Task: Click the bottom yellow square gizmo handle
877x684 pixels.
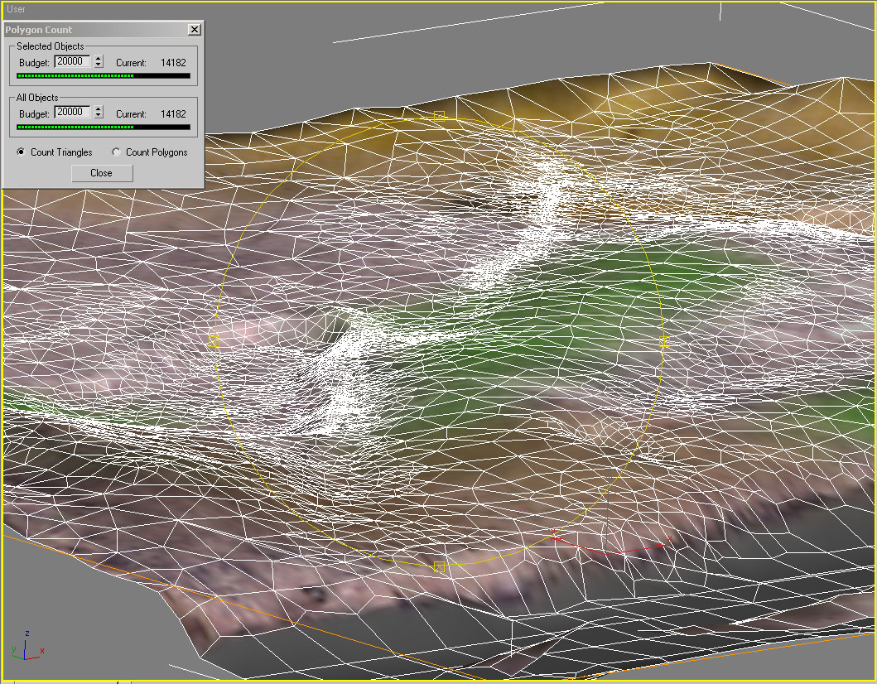Action: pyautogui.click(x=440, y=566)
